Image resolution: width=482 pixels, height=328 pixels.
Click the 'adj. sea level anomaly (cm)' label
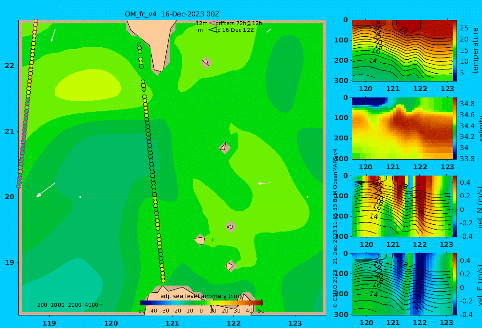click(201, 296)
